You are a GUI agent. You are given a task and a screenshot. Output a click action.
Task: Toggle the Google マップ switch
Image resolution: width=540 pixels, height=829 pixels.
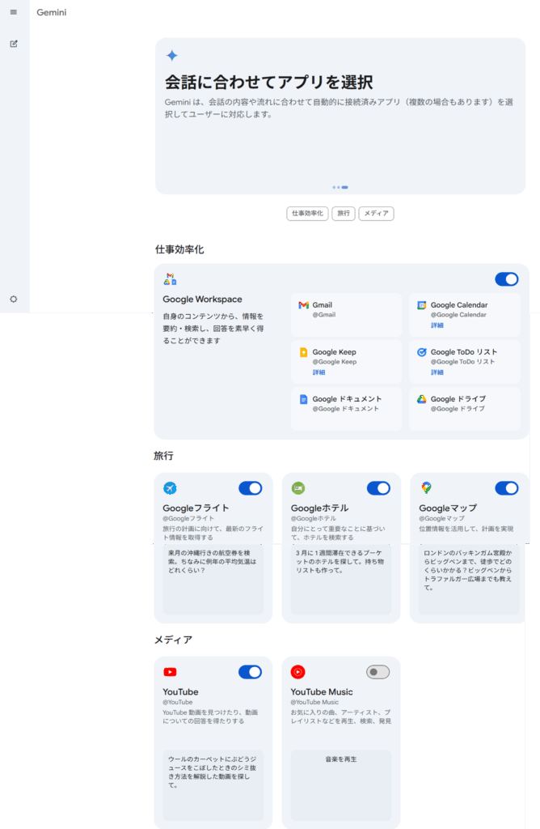[507, 488]
